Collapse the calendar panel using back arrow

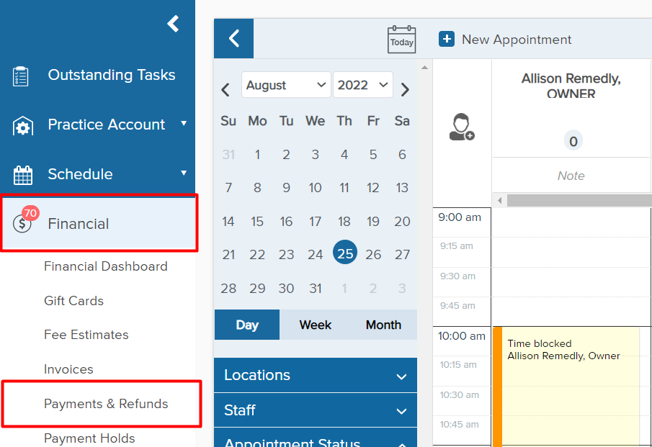coord(233,38)
